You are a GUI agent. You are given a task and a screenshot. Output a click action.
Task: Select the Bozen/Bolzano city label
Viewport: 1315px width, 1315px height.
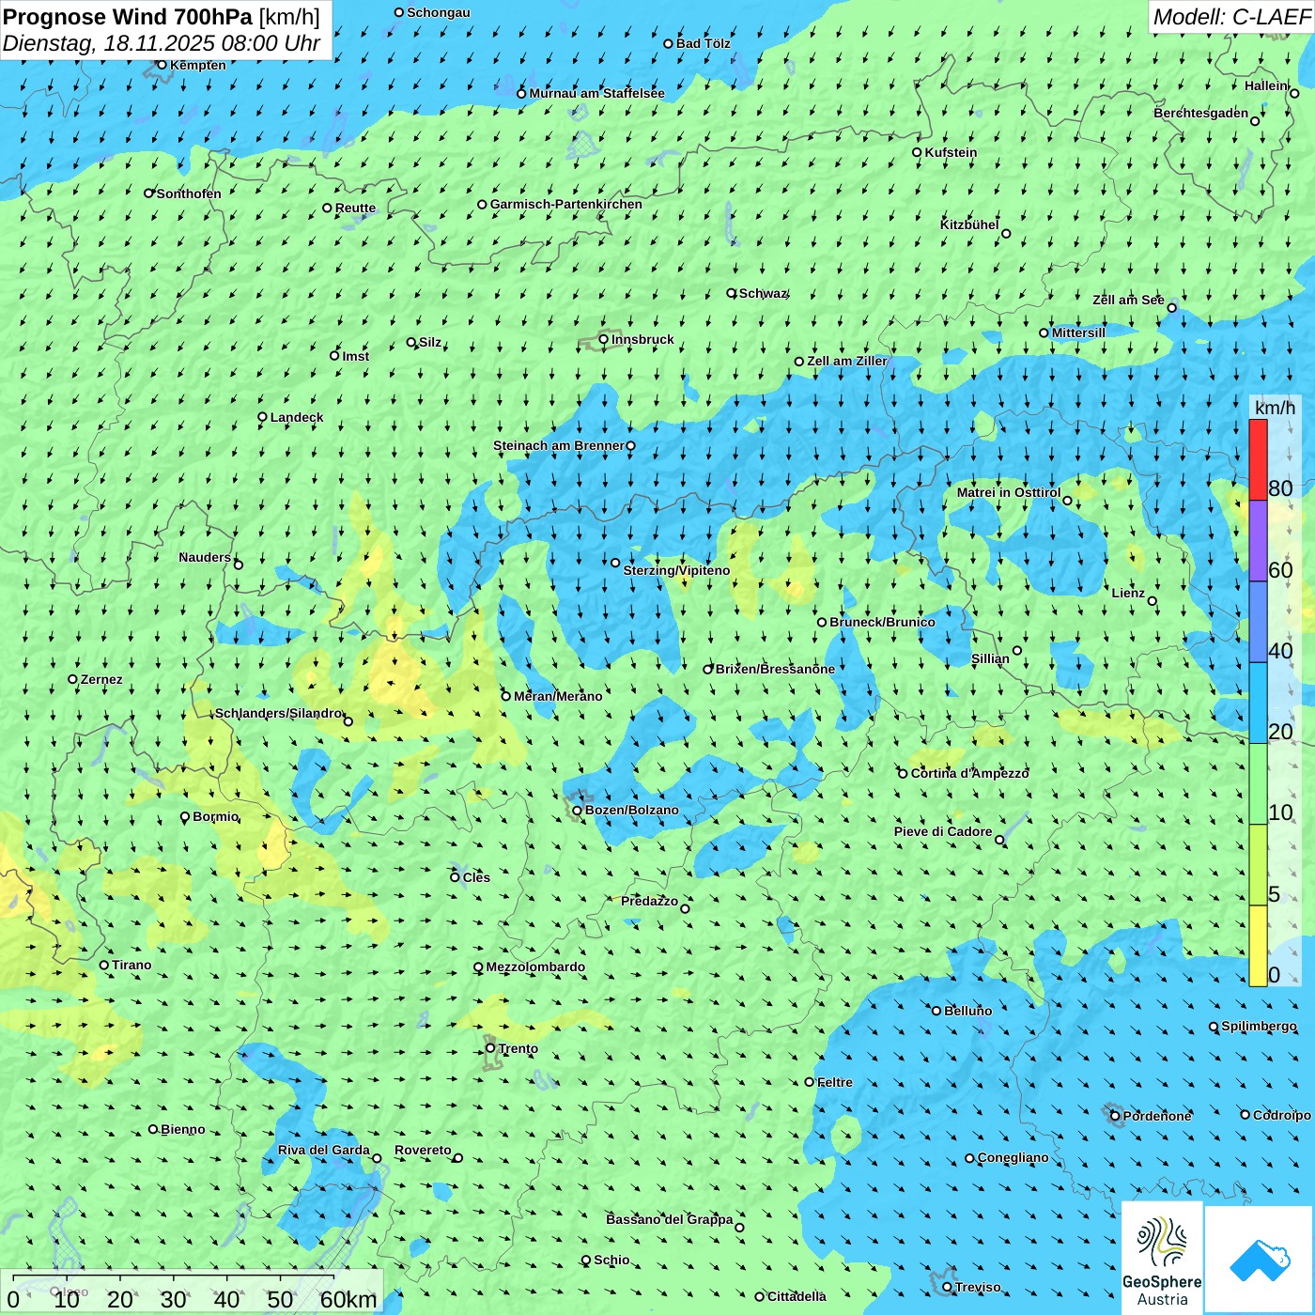(631, 810)
